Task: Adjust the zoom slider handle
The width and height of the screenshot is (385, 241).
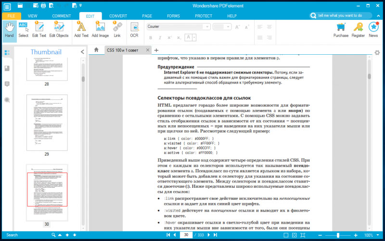Action: click(338, 235)
